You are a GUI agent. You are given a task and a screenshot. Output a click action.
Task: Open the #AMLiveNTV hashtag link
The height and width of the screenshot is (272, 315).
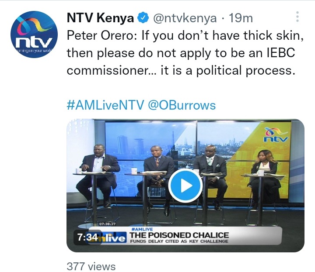(x=105, y=105)
